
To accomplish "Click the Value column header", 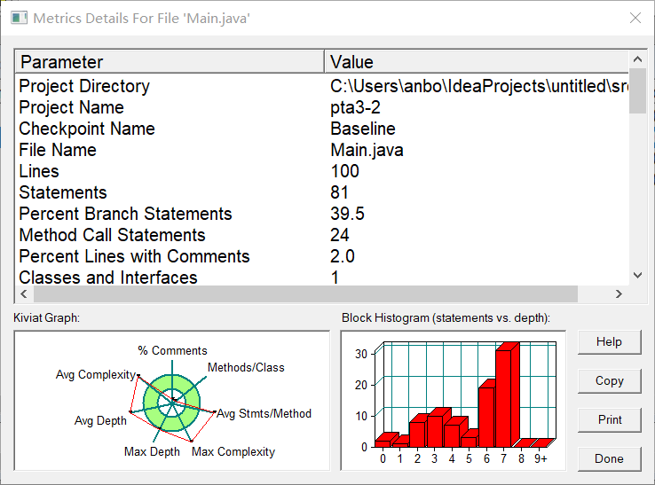I will pyautogui.click(x=477, y=62).
